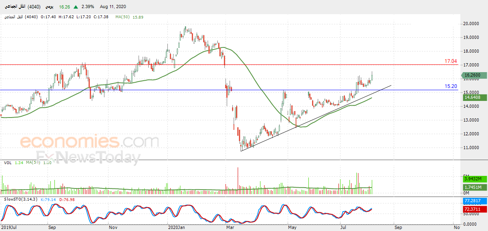488x231 pixels.
Task: Click the green 14.6408 moving average tag
Action: 473,98
